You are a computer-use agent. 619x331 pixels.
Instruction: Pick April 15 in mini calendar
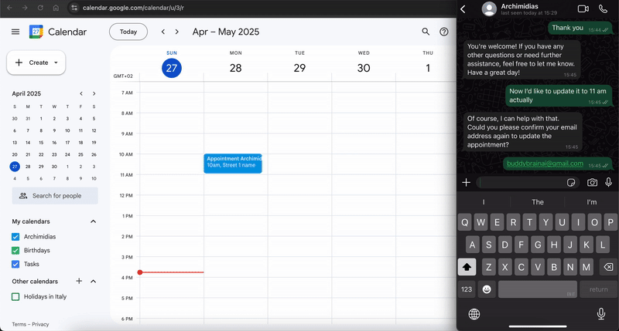pyautogui.click(x=41, y=143)
